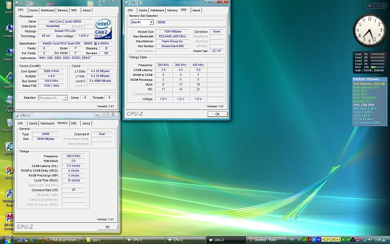Click the network connection tray icon
The height and width of the screenshot is (244, 390).
[365, 240]
